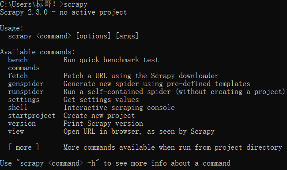Image resolution: width=287 pixels, height=170 pixels.
Task: Click the '<command>' placeholder in usage line
Action: click(x=53, y=36)
